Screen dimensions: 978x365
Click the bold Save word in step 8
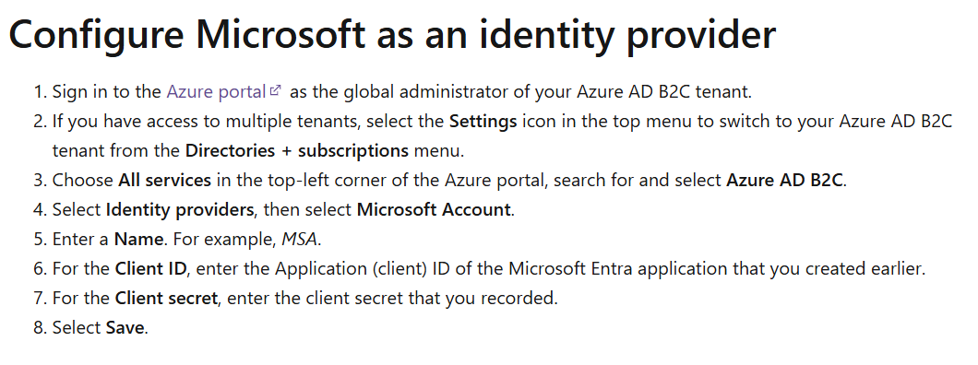pyautogui.click(x=125, y=327)
